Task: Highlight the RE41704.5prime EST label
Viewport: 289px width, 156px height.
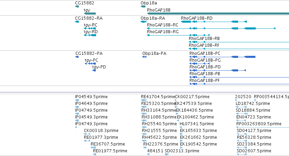Action: point(158,97)
